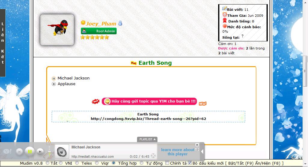Skip to the next track in player
Viewport: 308px width, 167px height.
(x=40, y=152)
